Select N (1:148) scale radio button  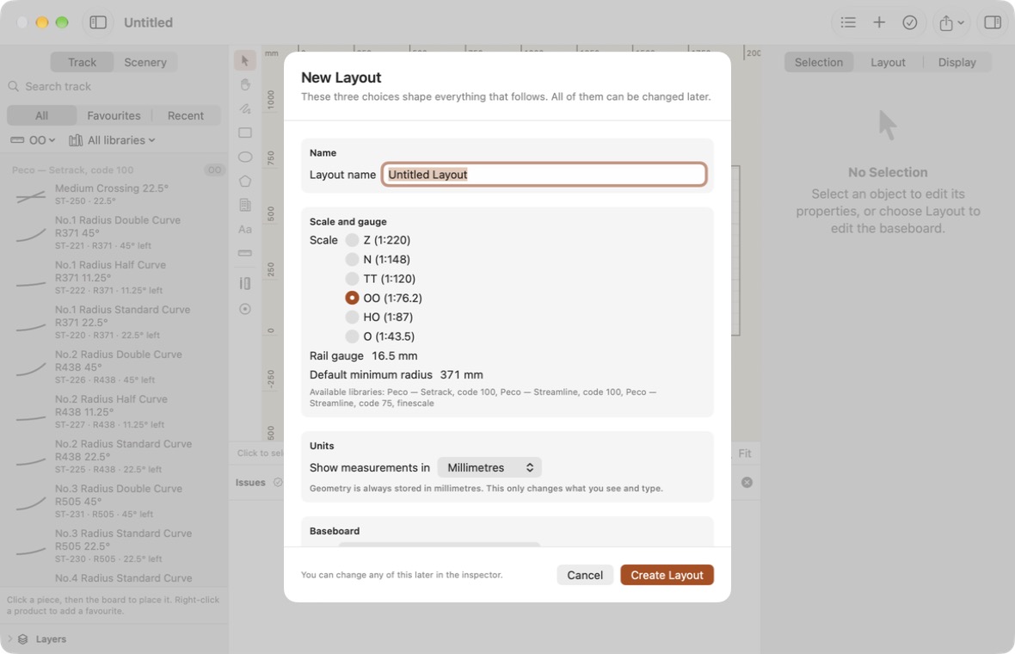pyautogui.click(x=352, y=260)
